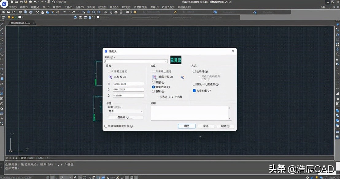Open the block Name dropdown list
The height and width of the screenshot is (179, 340).
[166, 61]
